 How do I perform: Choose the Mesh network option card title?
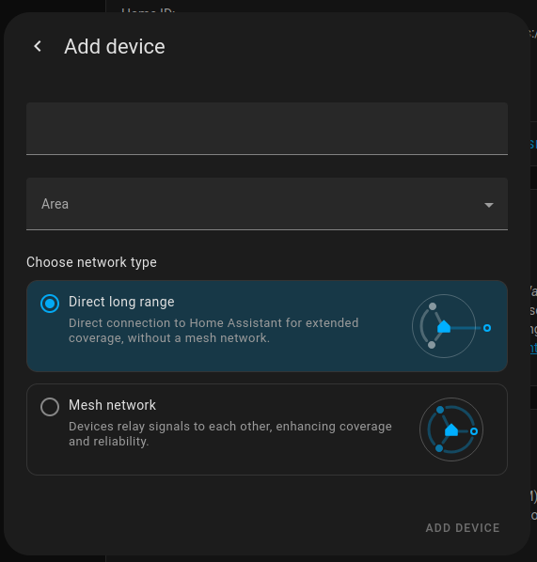coord(112,405)
